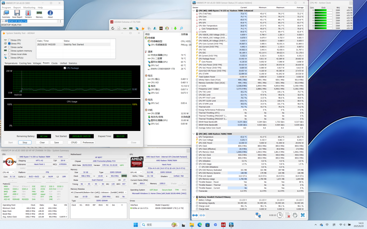The height and width of the screenshot is (229, 367).
Task: Open the Memory Modules slot dropdown
Action: point(99,193)
